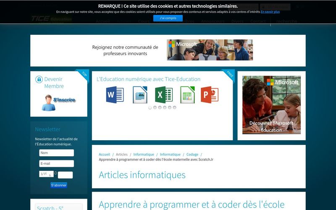
Task: Open the Microsoft Word icon
Action: (x=115, y=95)
